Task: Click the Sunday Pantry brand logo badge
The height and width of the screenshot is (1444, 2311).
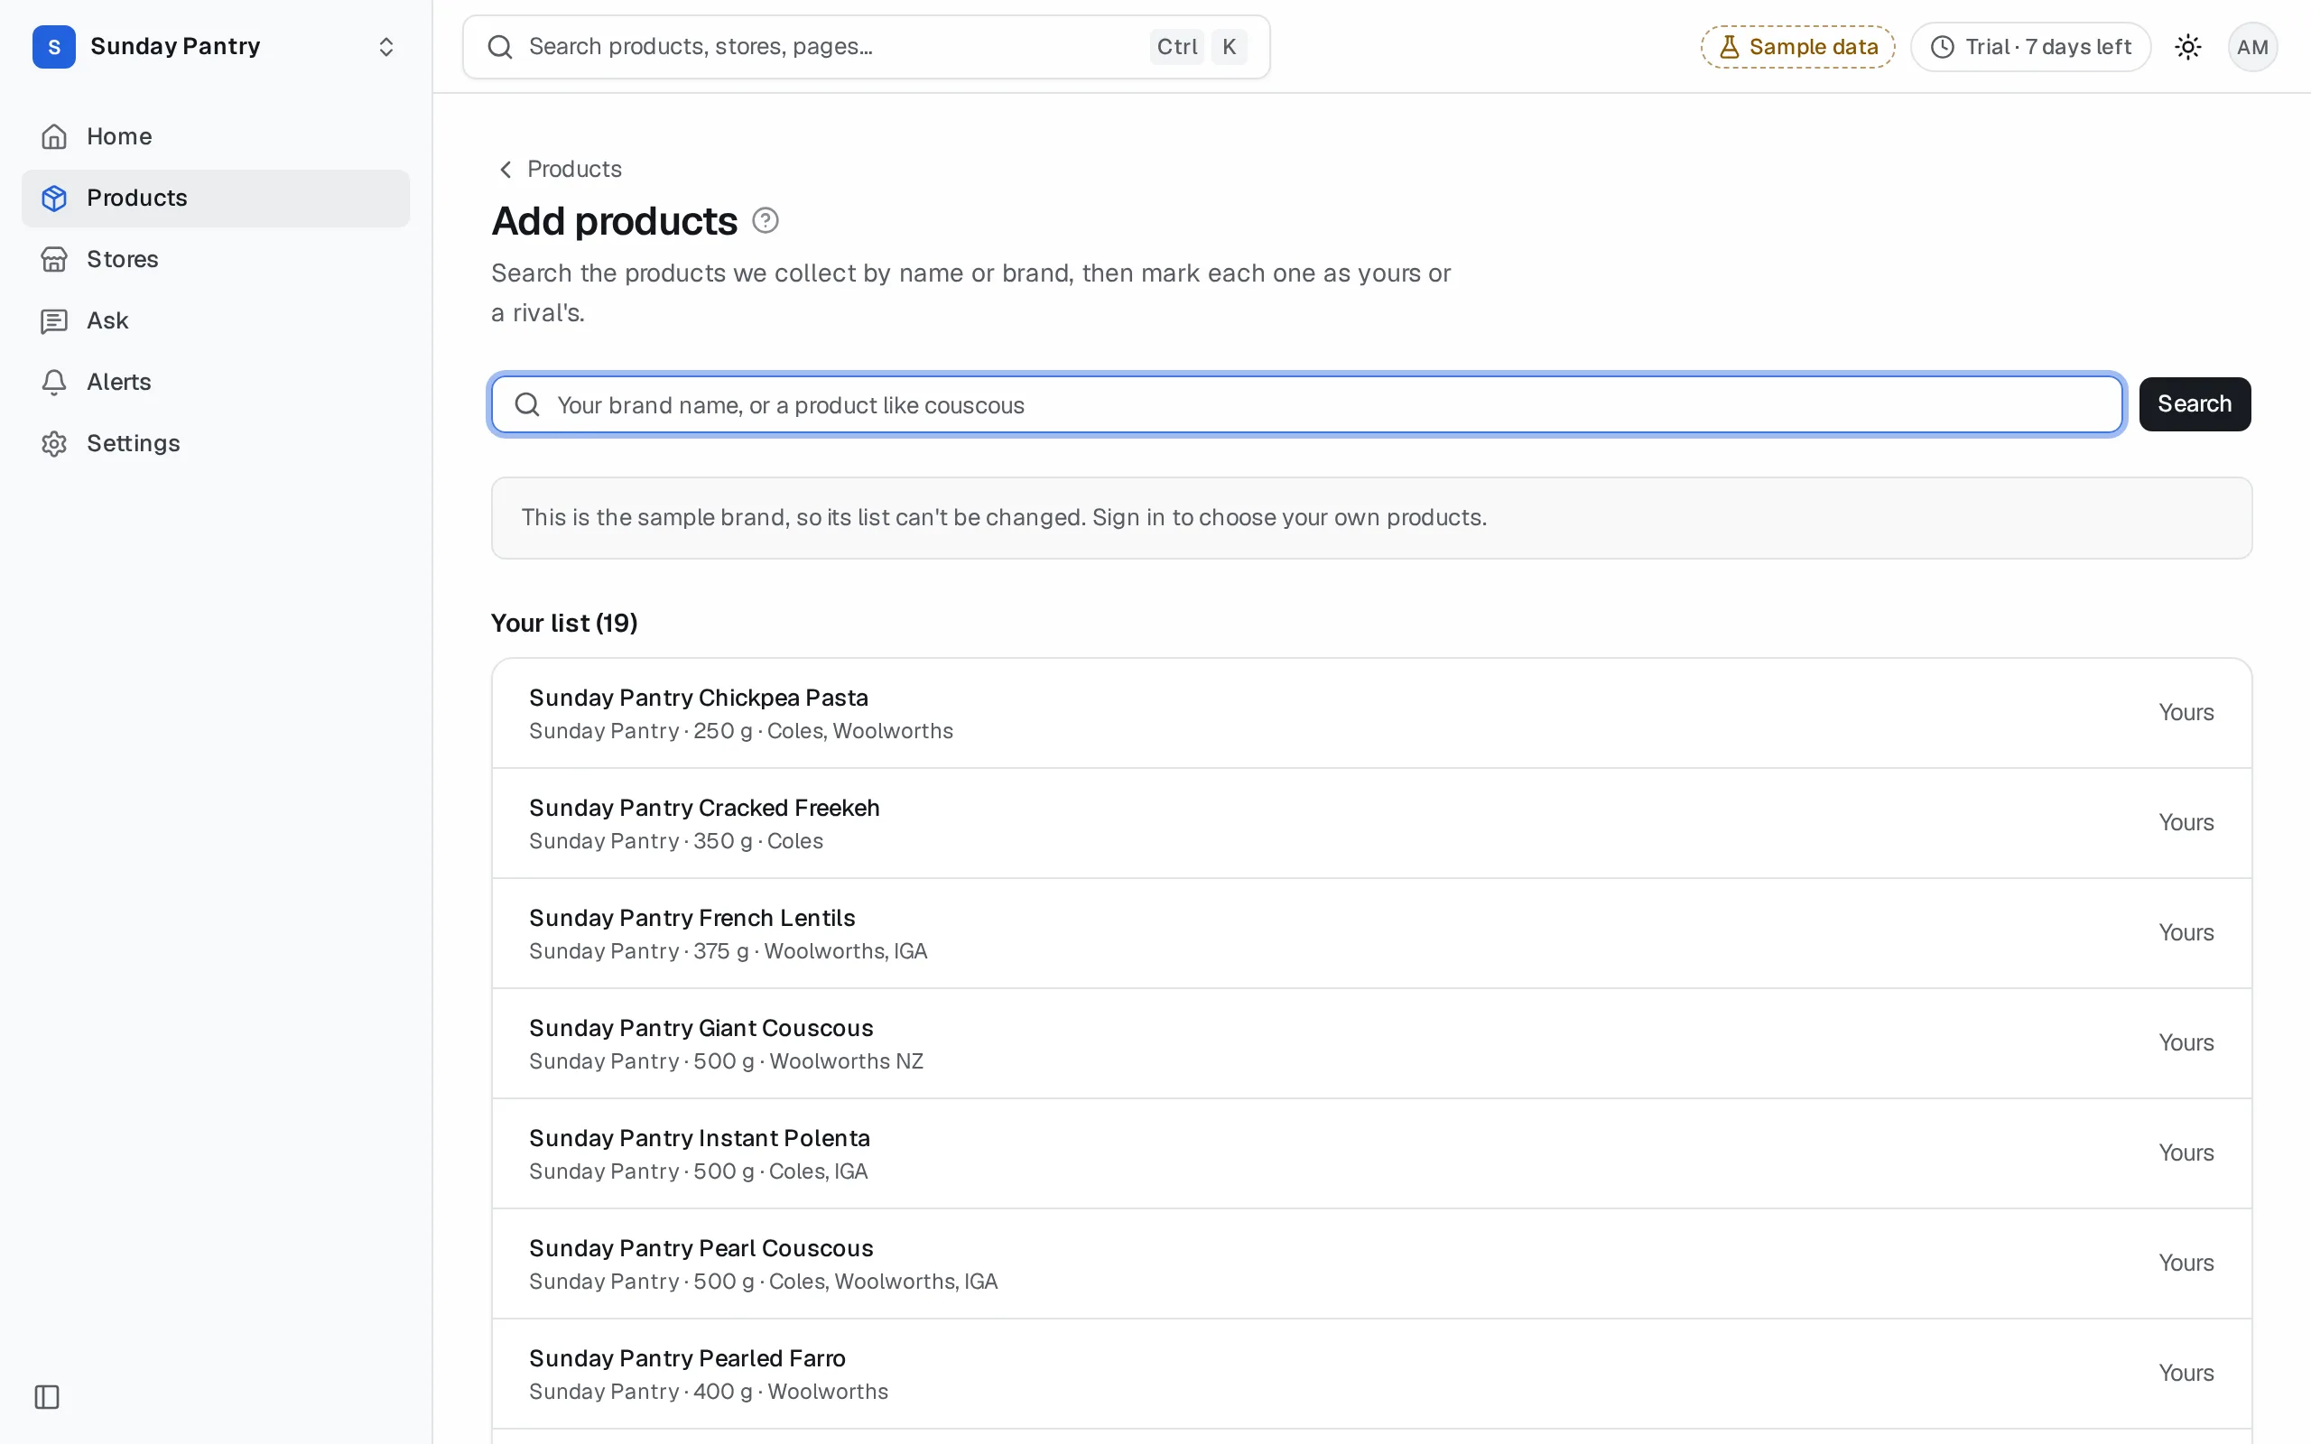Action: (53, 47)
